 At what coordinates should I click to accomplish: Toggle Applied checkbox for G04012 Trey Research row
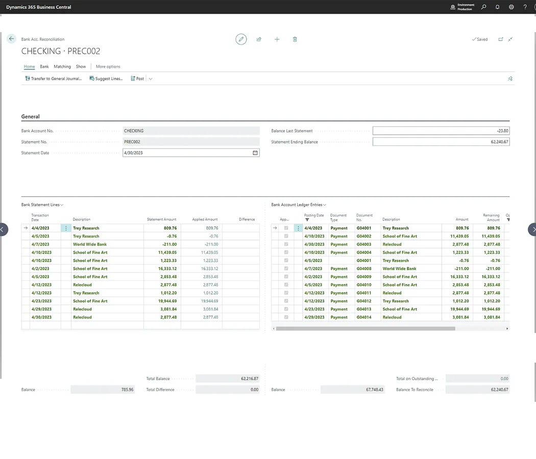pos(286,301)
